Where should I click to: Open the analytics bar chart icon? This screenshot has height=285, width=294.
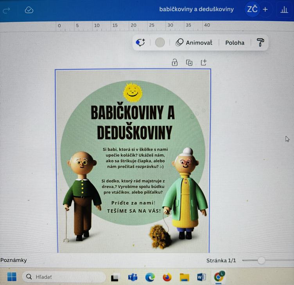pyautogui.click(x=284, y=10)
